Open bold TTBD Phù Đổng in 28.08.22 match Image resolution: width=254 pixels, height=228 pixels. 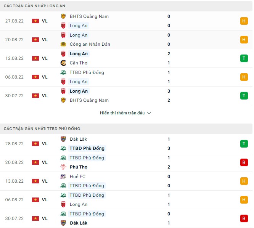coord(87,148)
